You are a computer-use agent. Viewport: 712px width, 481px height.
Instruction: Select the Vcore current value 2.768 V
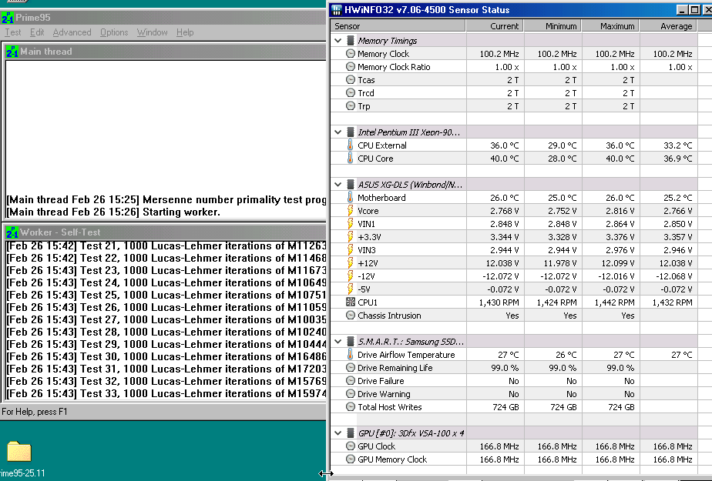[x=504, y=211]
